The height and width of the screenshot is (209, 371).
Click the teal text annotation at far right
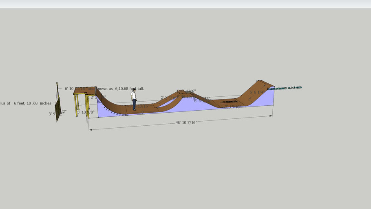[x=285, y=88]
